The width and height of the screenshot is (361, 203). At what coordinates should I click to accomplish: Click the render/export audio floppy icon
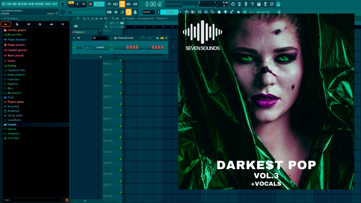(265, 4)
